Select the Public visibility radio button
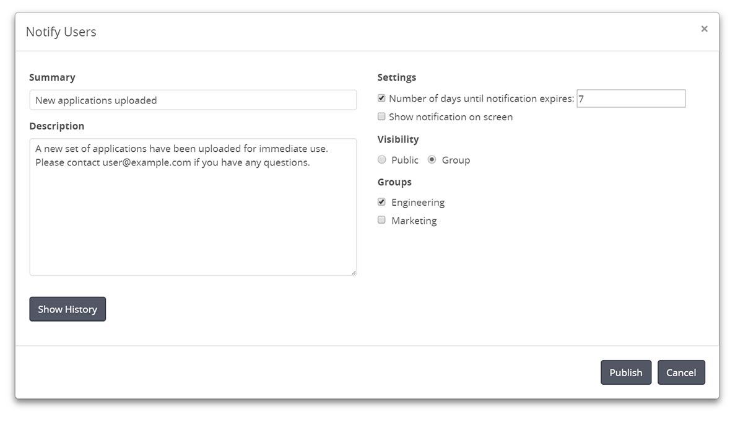The width and height of the screenshot is (743, 422). point(382,160)
